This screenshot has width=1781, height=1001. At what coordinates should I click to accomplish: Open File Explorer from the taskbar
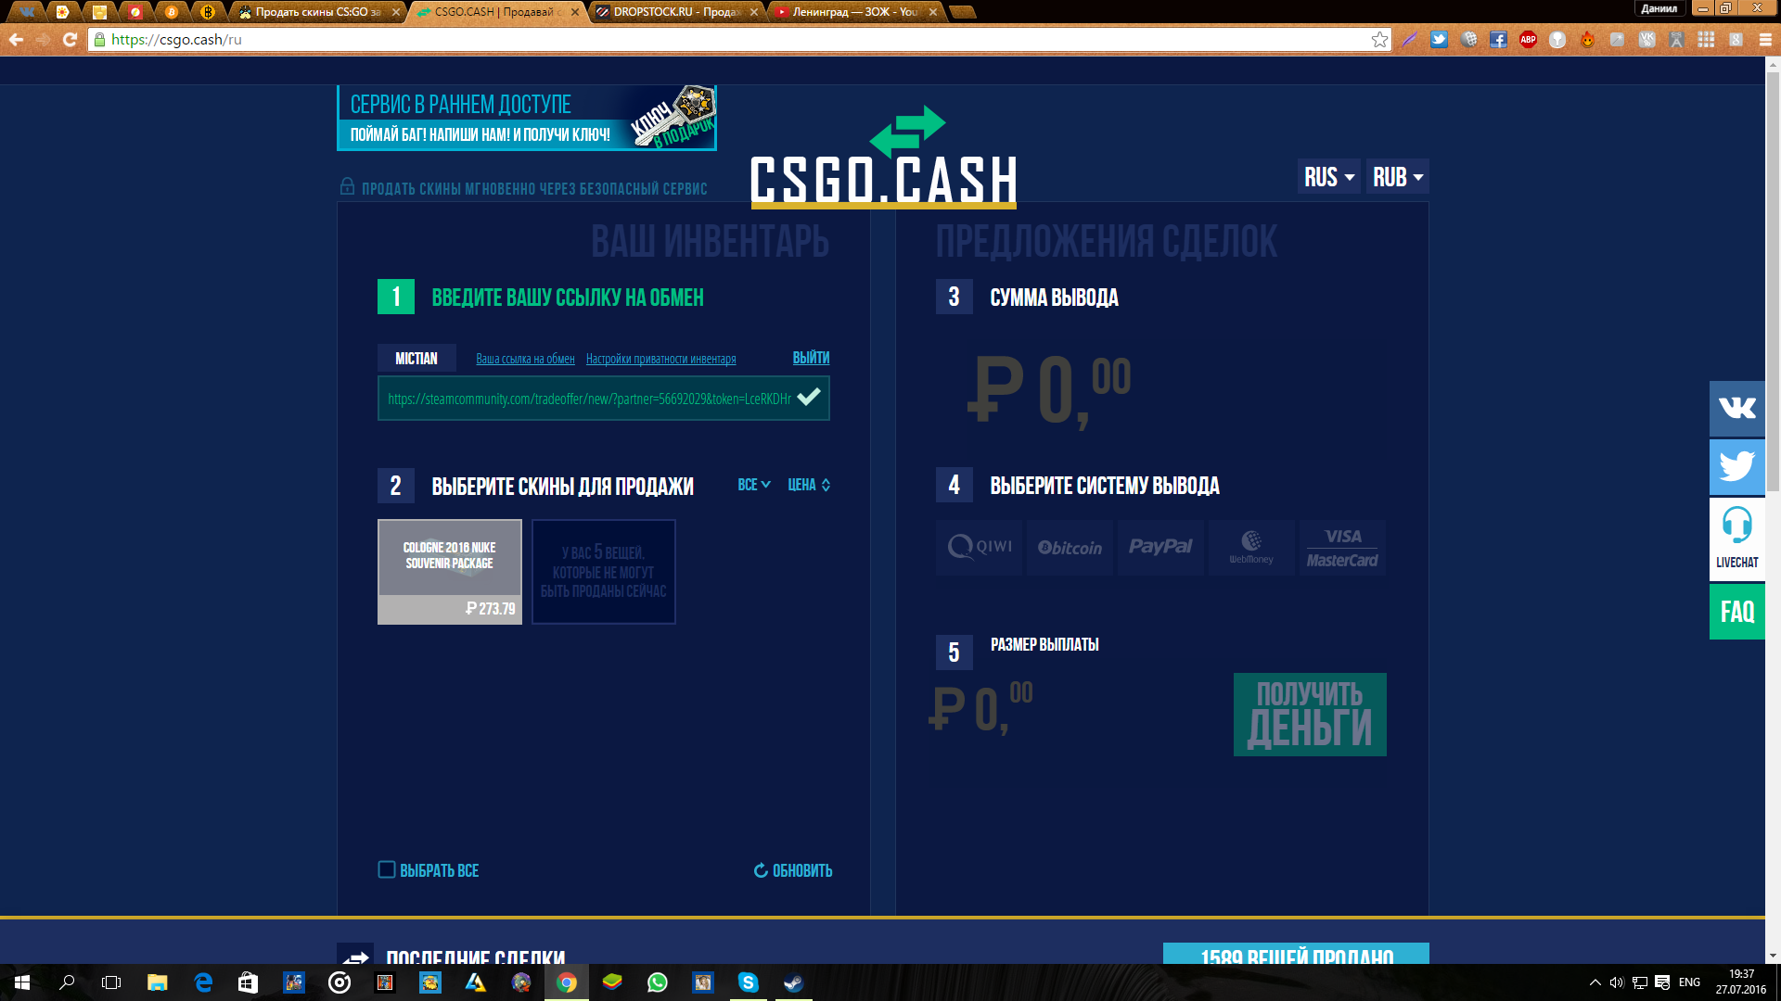(158, 982)
